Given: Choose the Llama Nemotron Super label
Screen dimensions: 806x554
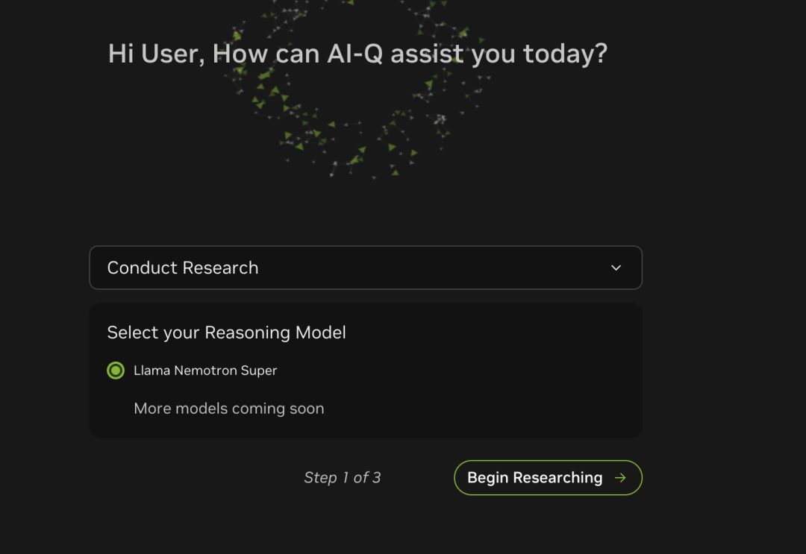Looking at the screenshot, I should pos(205,370).
